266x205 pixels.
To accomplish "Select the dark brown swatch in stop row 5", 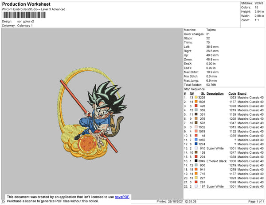I will (196, 114).
